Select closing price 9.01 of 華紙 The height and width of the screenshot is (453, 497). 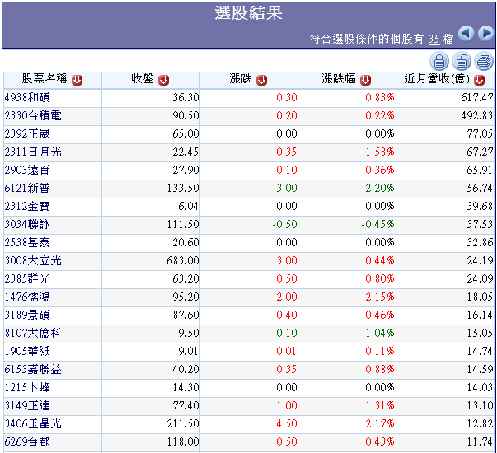(x=188, y=351)
